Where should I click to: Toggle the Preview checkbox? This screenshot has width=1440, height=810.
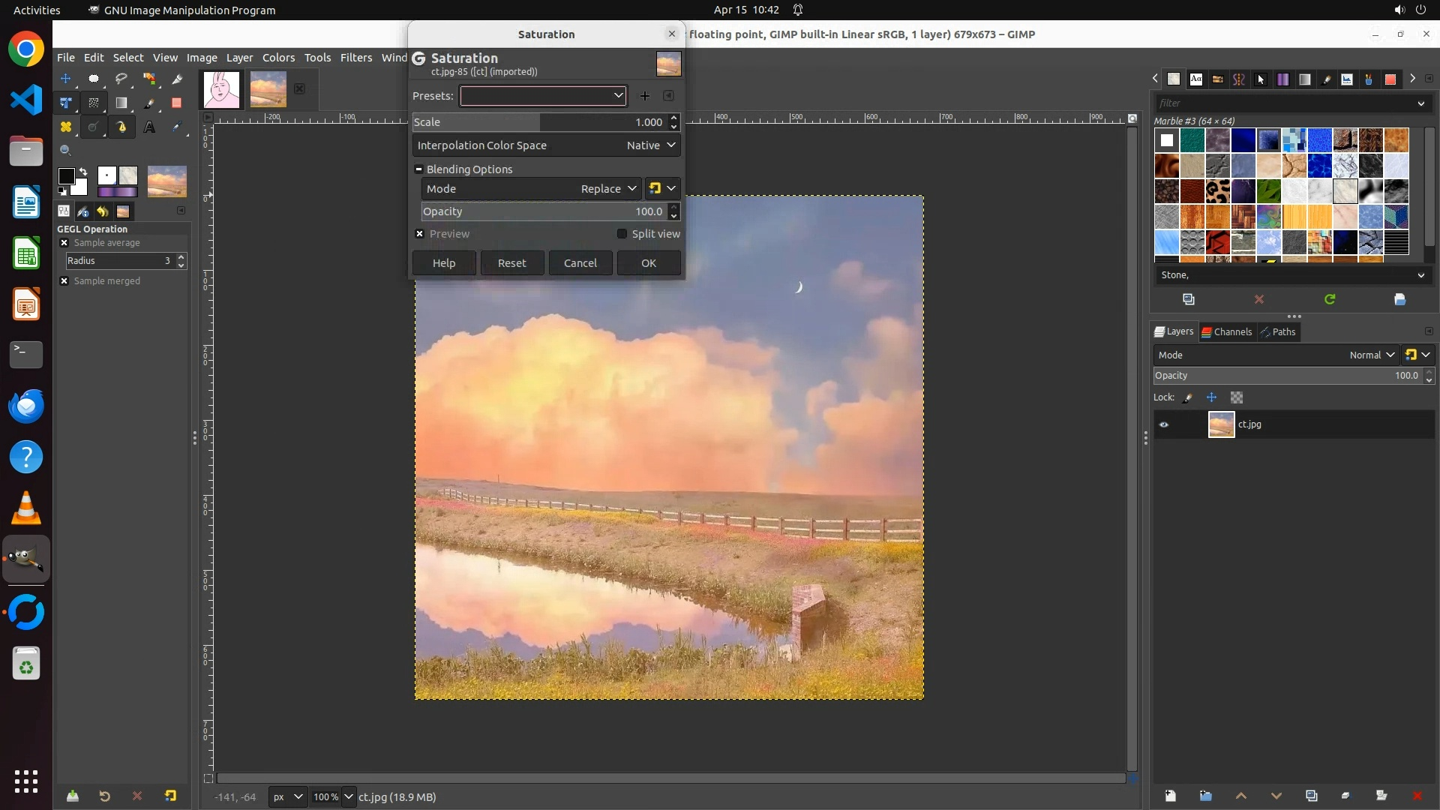point(420,234)
